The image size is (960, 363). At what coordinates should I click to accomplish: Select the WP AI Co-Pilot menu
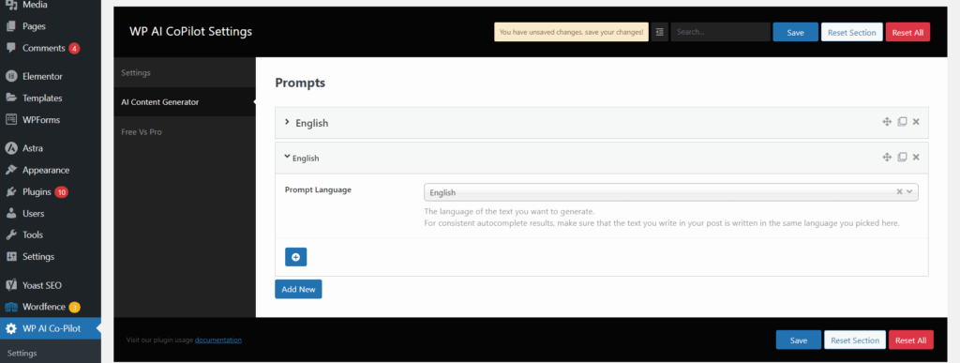[x=51, y=328]
